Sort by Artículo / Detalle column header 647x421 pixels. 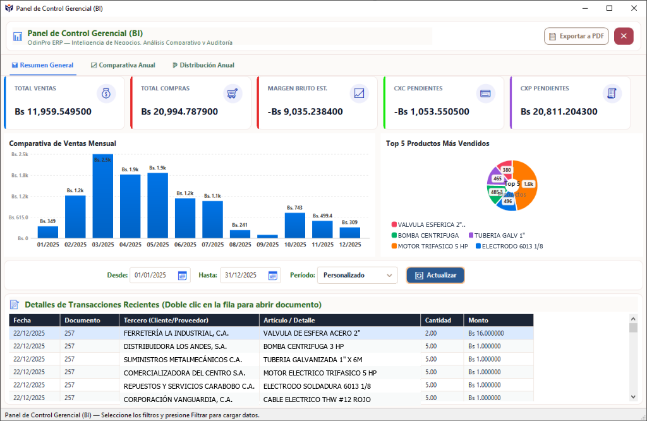coord(339,320)
